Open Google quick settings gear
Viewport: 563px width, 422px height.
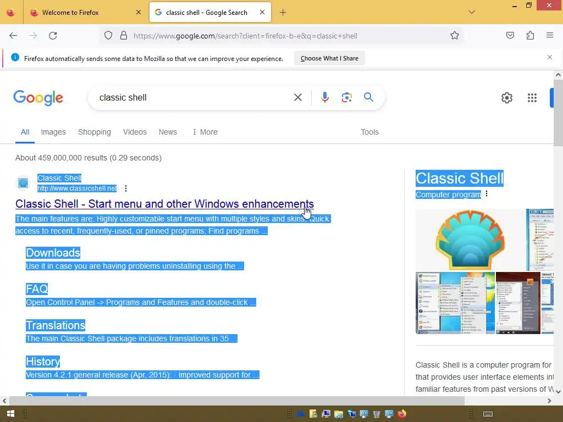[x=506, y=98]
